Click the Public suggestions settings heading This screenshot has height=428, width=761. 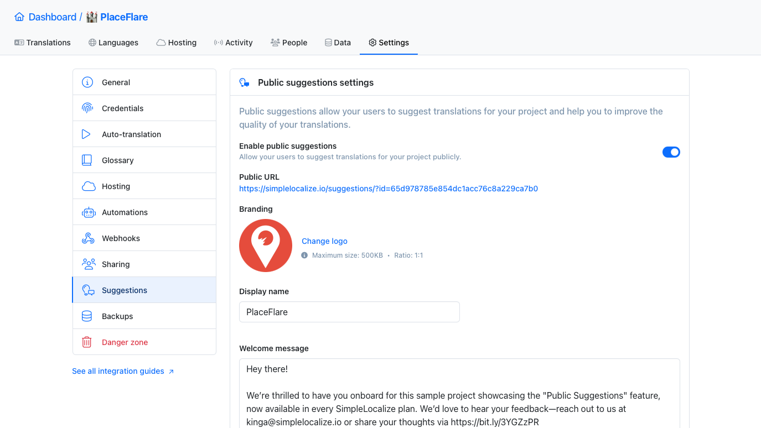[315, 82]
